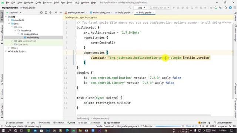Click the editor horizontal scrollbar

coord(144,115)
